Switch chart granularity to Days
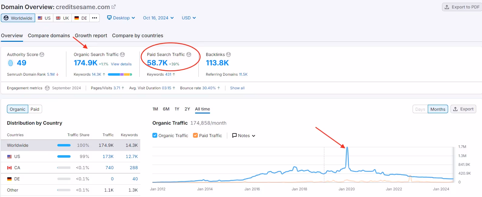Screen dimensions: 482x197 (x=420, y=109)
